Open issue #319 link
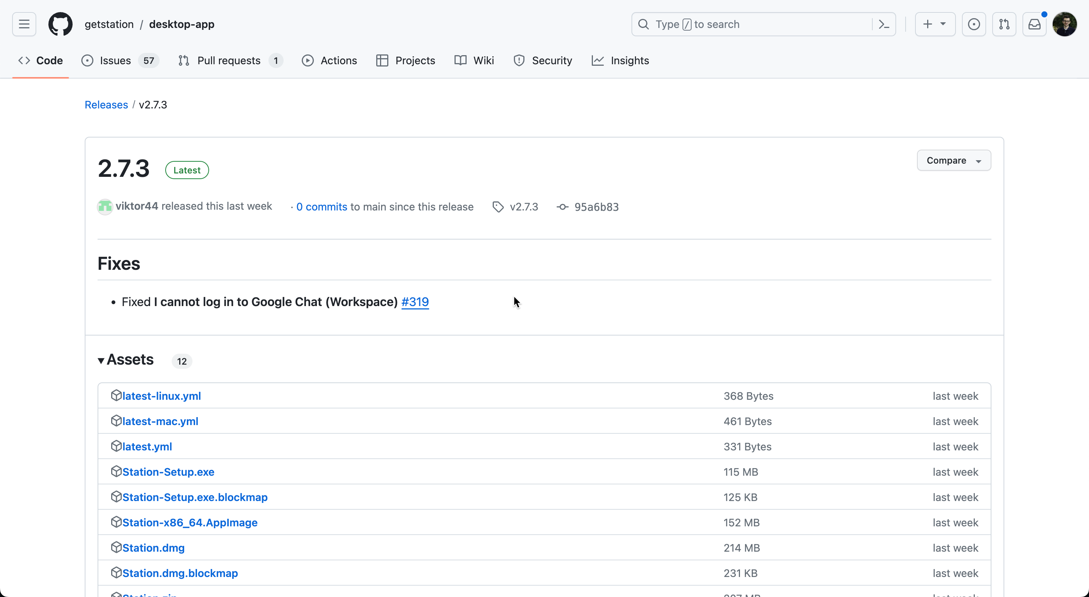This screenshot has width=1089, height=597. 415,302
